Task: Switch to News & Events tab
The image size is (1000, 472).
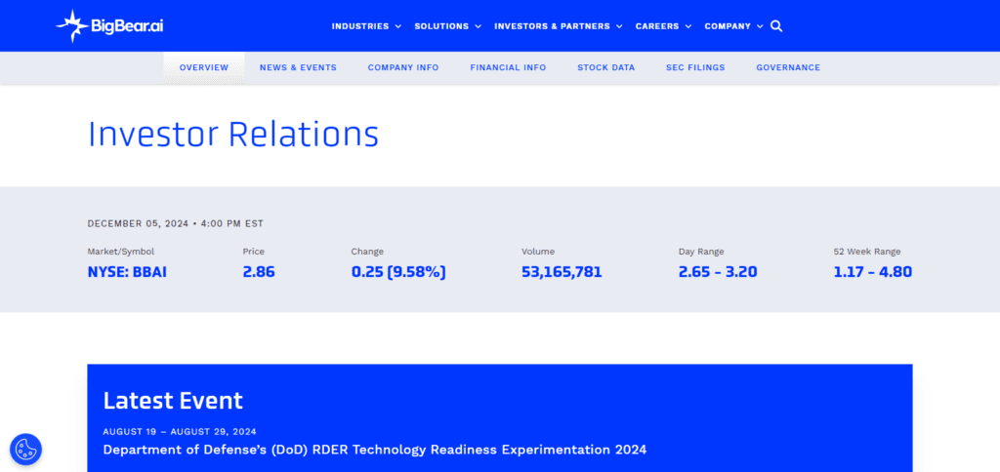Action: pyautogui.click(x=298, y=67)
